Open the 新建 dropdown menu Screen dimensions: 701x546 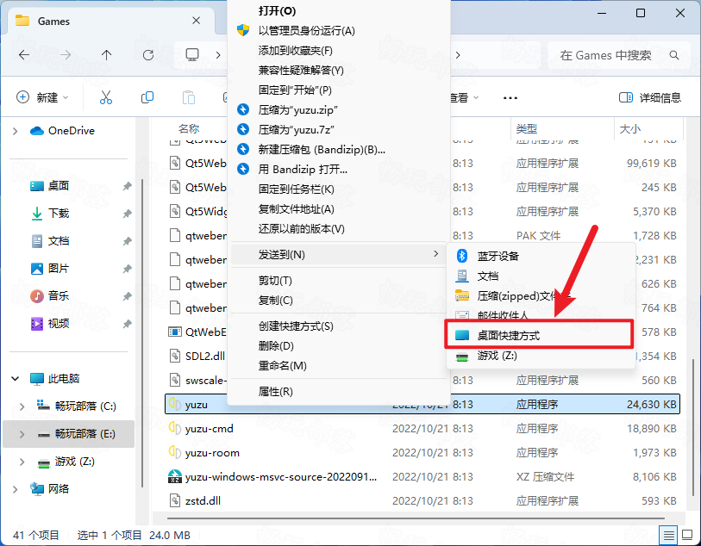point(42,97)
